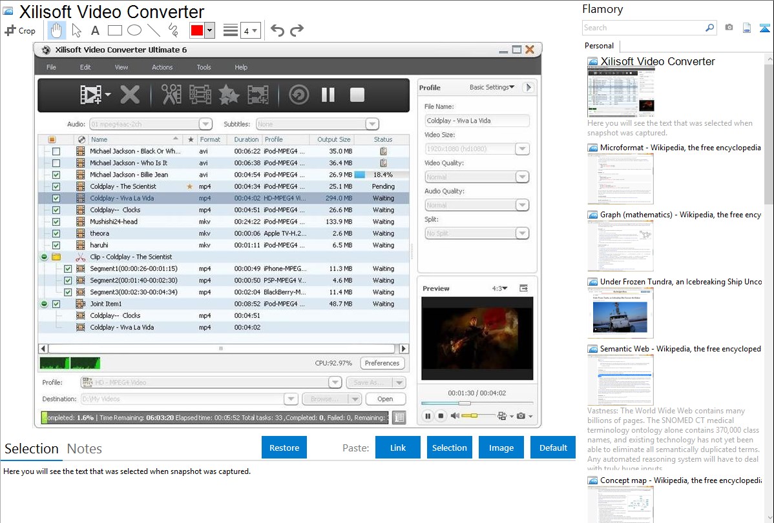This screenshot has width=774, height=523.
Task: Select the freehand scribble tool
Action: click(173, 30)
